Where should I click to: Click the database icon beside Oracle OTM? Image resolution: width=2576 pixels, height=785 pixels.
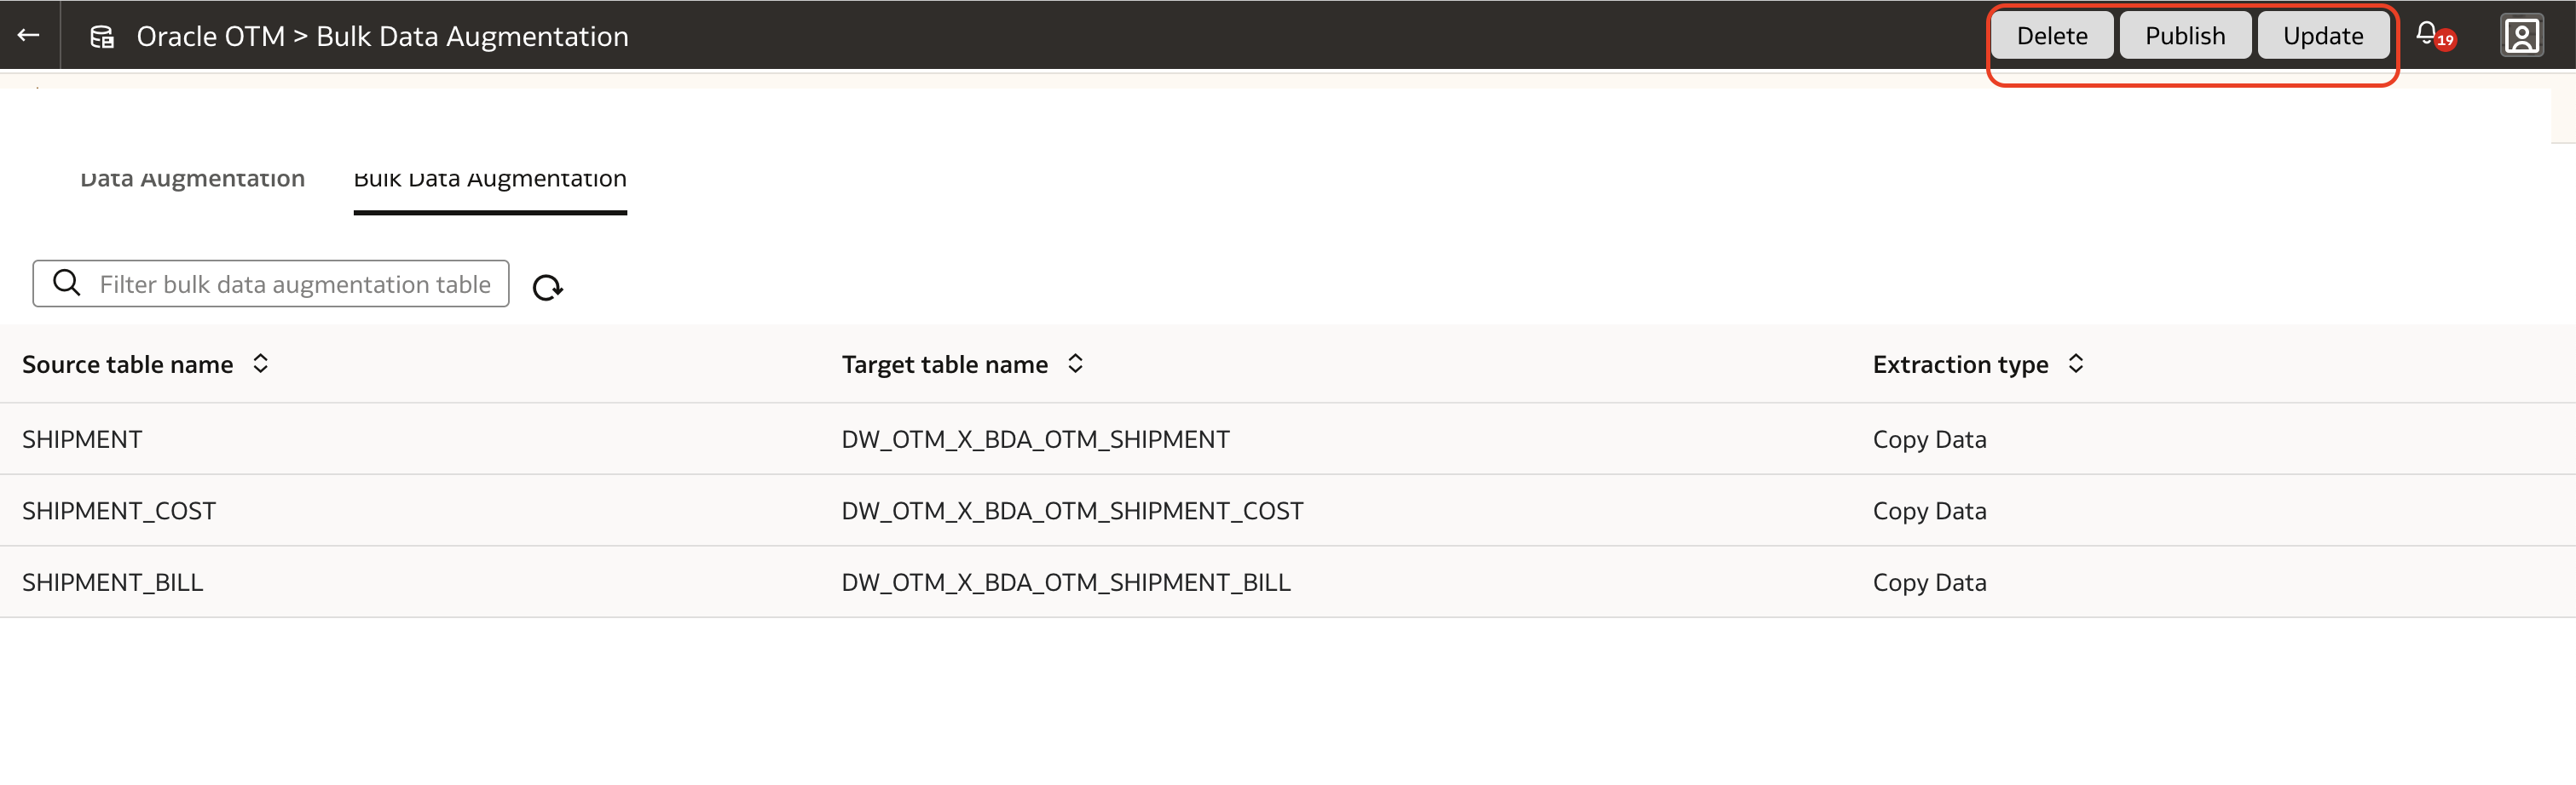(102, 37)
